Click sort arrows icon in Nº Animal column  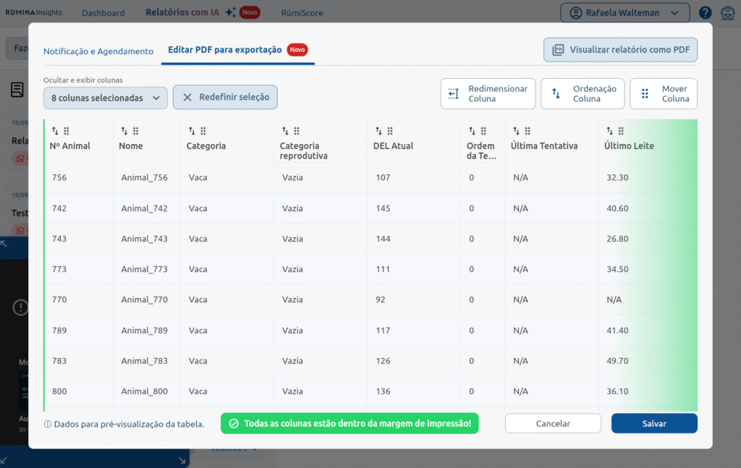[55, 131]
